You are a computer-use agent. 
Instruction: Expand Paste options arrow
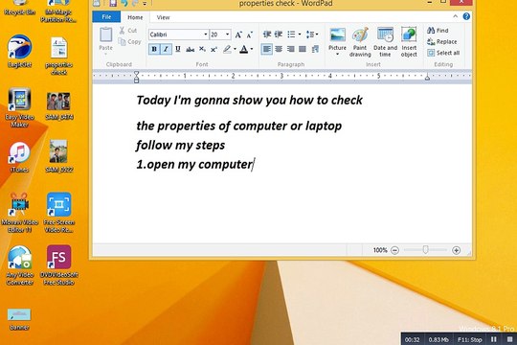pos(106,54)
